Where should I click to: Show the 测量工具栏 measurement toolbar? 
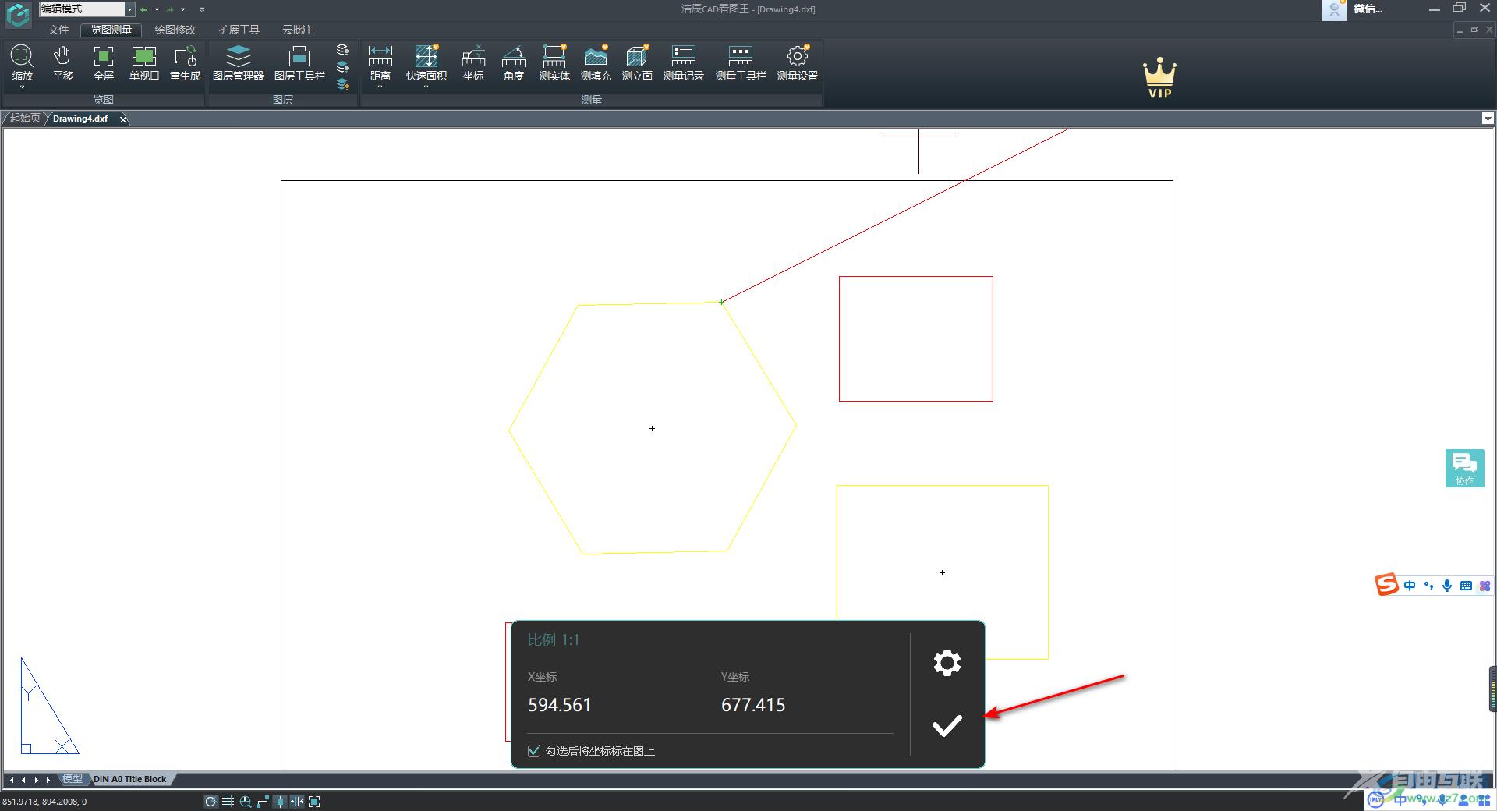tap(741, 62)
